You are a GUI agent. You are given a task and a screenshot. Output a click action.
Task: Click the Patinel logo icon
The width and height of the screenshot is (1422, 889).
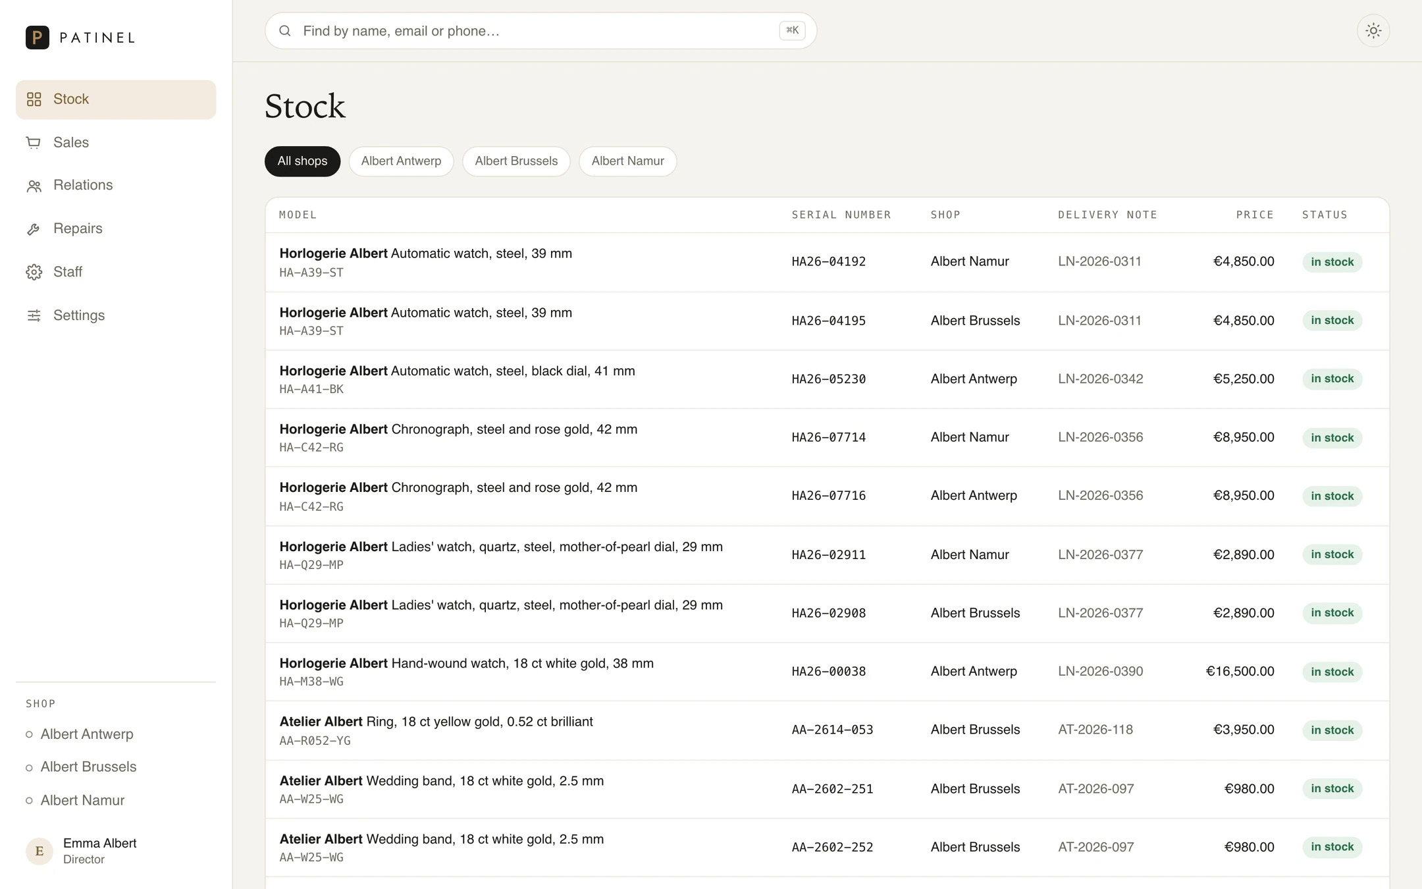click(x=38, y=38)
